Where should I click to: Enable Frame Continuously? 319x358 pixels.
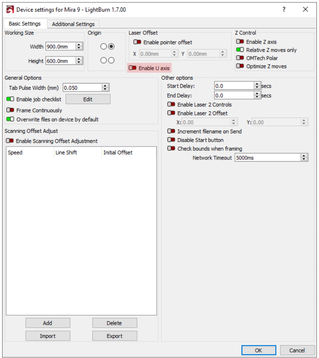pyautogui.click(x=10, y=110)
